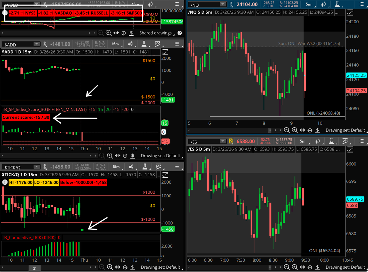This screenshot has width=368, height=272.
Task: Expand Drawing set: Default under $TICK/Q chart
Action: point(162,267)
